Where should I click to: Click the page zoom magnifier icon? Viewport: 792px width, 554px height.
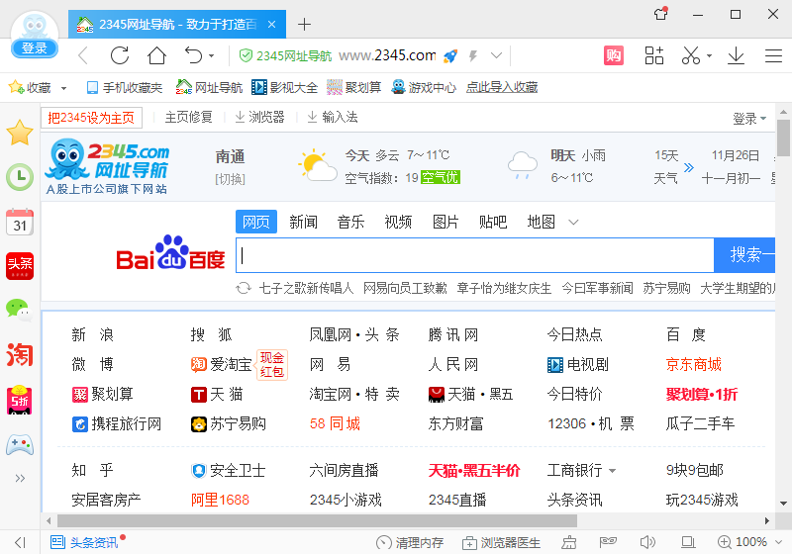pyautogui.click(x=725, y=542)
